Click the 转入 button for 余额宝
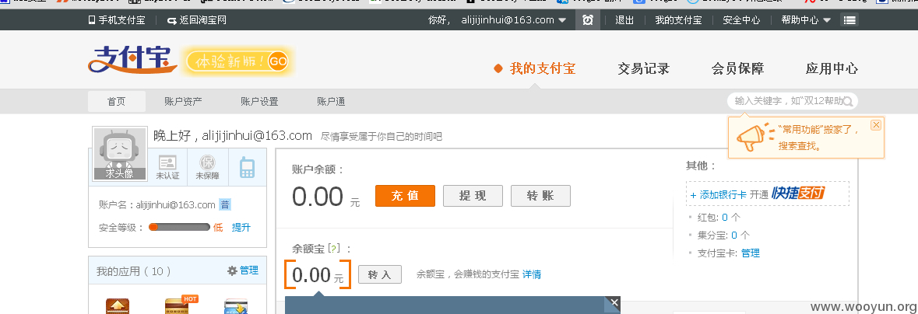The image size is (918, 314). tap(380, 274)
